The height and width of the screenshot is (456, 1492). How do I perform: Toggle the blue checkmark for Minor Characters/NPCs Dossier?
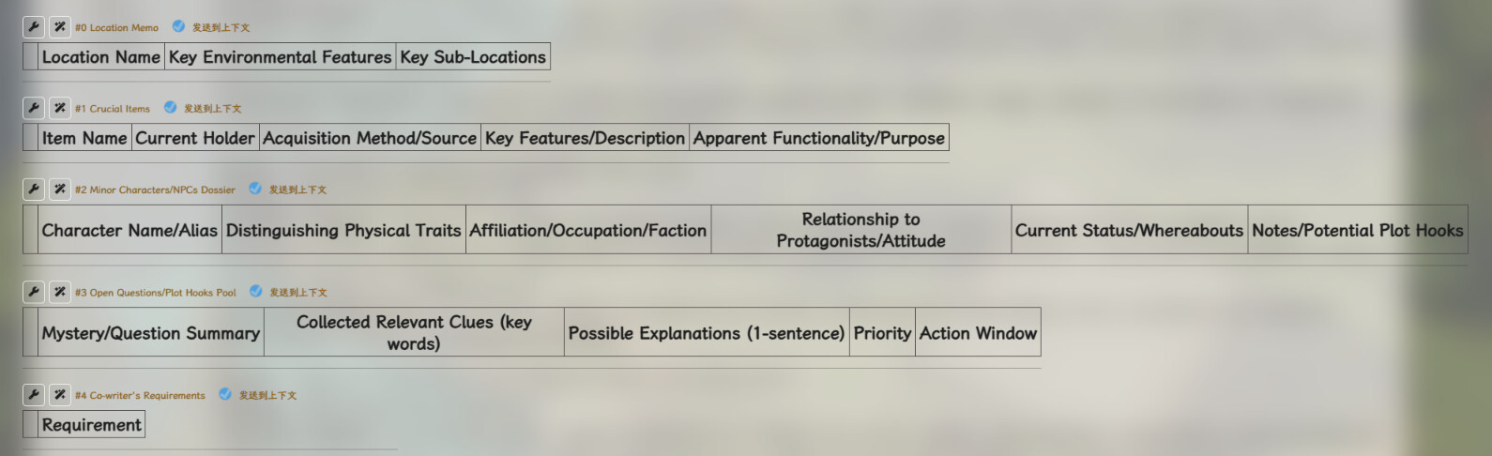(x=255, y=189)
